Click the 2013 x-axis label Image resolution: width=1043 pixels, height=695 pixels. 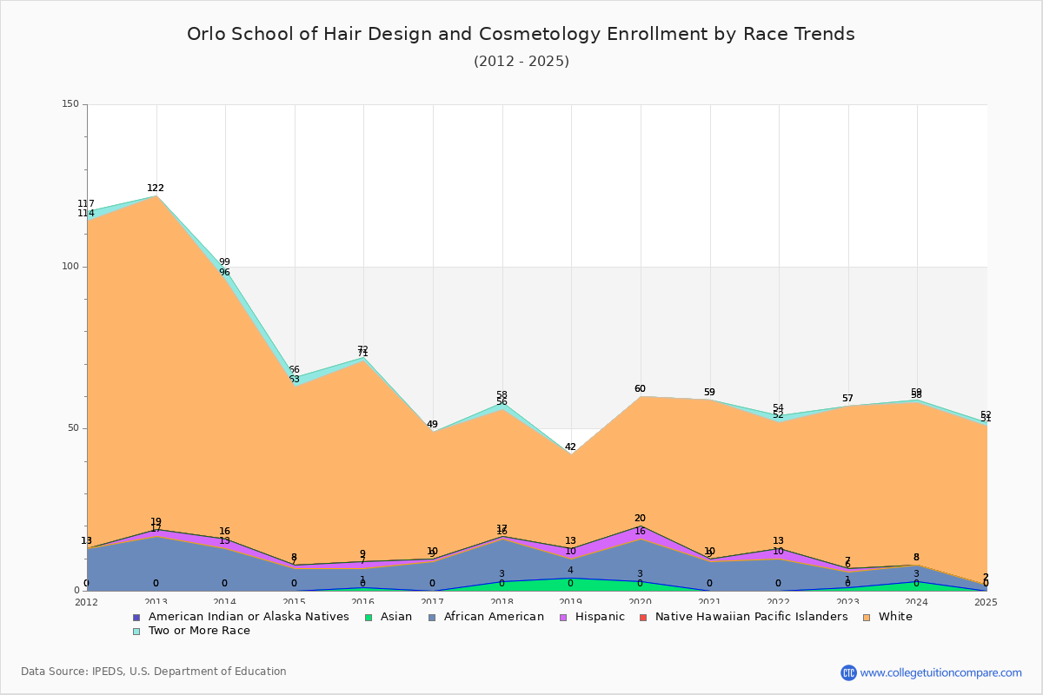click(156, 602)
